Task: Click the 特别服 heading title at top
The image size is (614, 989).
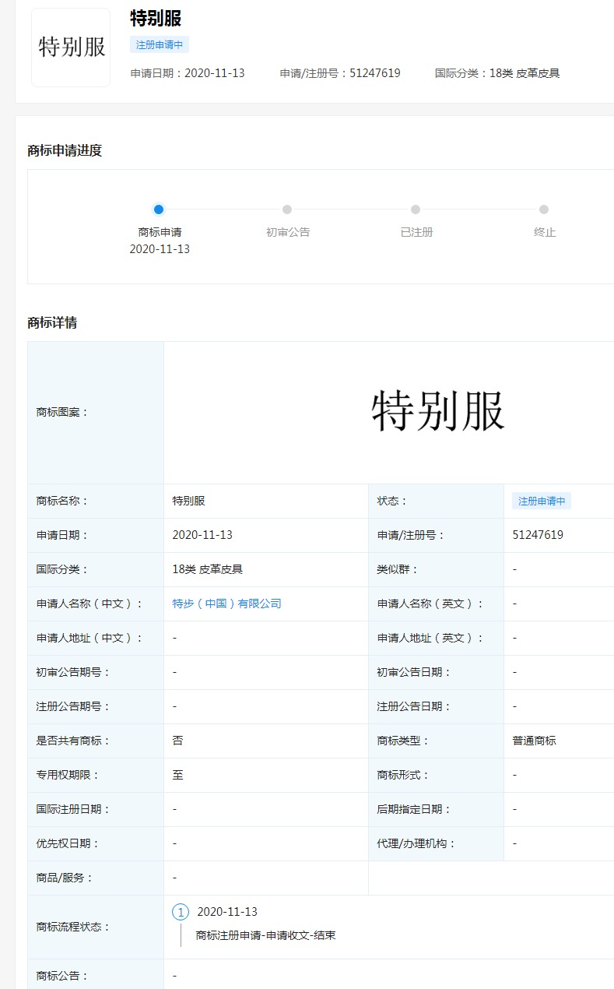Action: [156, 19]
